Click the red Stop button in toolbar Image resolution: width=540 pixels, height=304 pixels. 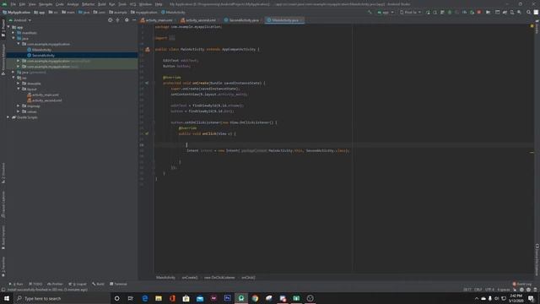point(479,13)
